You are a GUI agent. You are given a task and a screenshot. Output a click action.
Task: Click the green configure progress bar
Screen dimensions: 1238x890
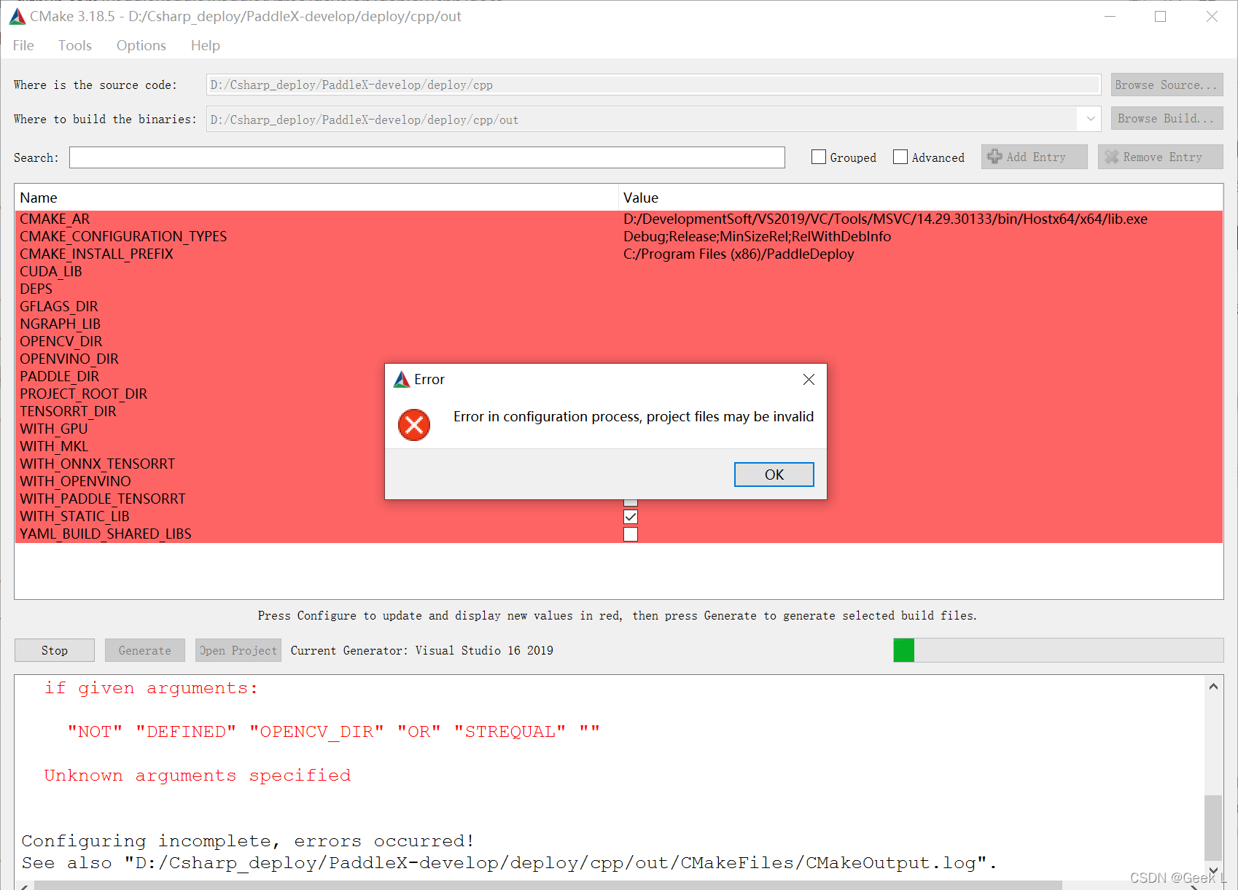(903, 650)
